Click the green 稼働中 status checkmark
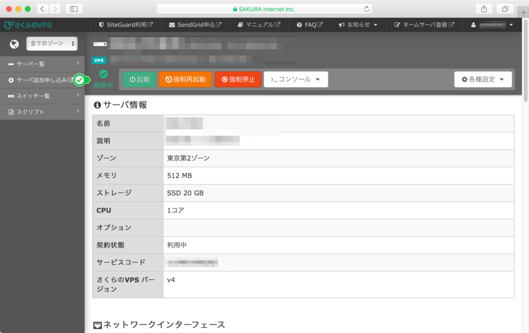Screen dimensions: 529x333 pyautogui.click(x=103, y=72)
